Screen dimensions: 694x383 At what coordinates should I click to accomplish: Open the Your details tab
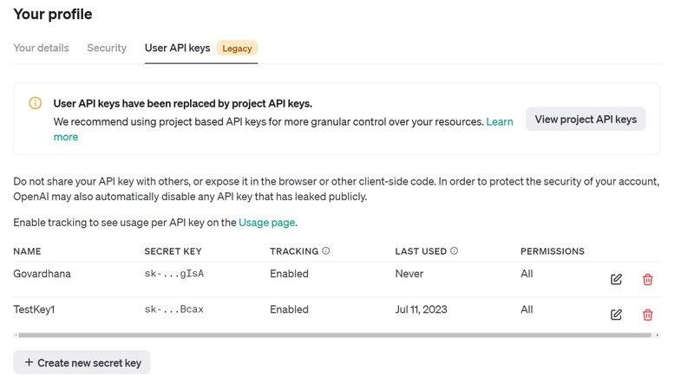click(41, 48)
